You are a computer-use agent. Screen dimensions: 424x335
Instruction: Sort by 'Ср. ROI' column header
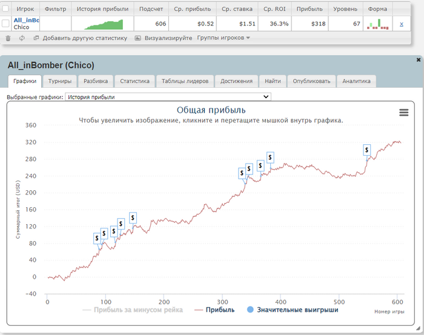pos(274,9)
